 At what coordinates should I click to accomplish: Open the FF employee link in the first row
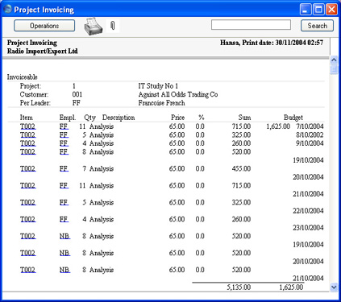pyautogui.click(x=64, y=126)
